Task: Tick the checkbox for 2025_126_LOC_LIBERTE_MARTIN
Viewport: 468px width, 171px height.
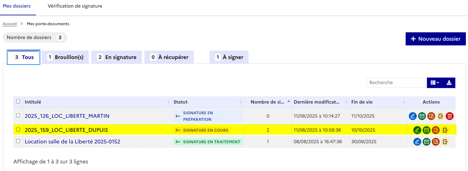Action: pyautogui.click(x=18, y=116)
